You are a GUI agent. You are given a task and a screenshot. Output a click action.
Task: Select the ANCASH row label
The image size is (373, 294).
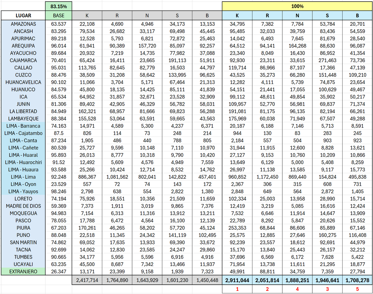(x=23, y=31)
